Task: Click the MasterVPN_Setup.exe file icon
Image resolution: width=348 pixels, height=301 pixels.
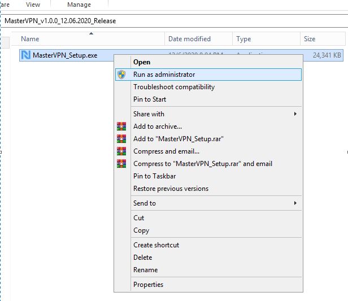Action: (x=25, y=55)
